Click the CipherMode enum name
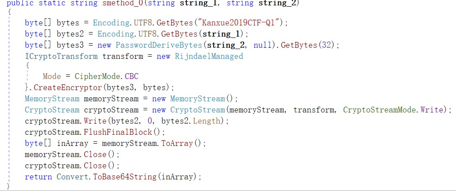 [98, 76]
